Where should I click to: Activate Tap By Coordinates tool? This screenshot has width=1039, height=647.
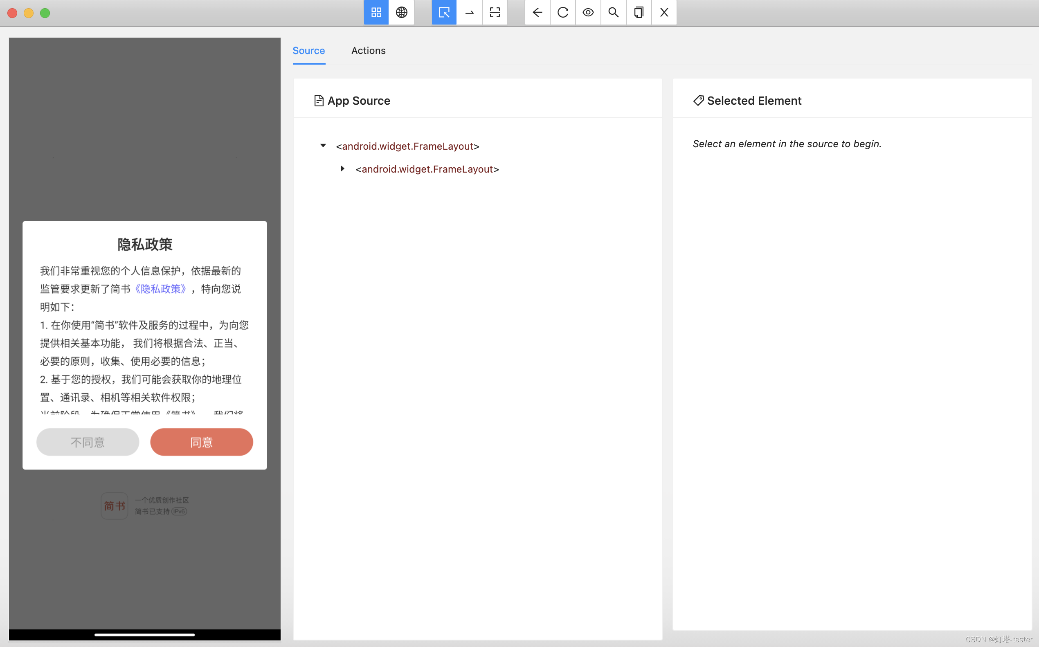coord(494,12)
